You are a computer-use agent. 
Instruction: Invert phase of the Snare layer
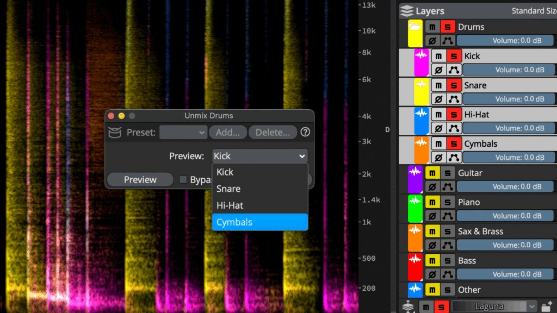(x=438, y=99)
